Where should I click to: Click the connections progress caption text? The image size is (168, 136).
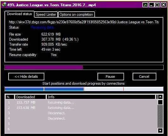pos(84,83)
